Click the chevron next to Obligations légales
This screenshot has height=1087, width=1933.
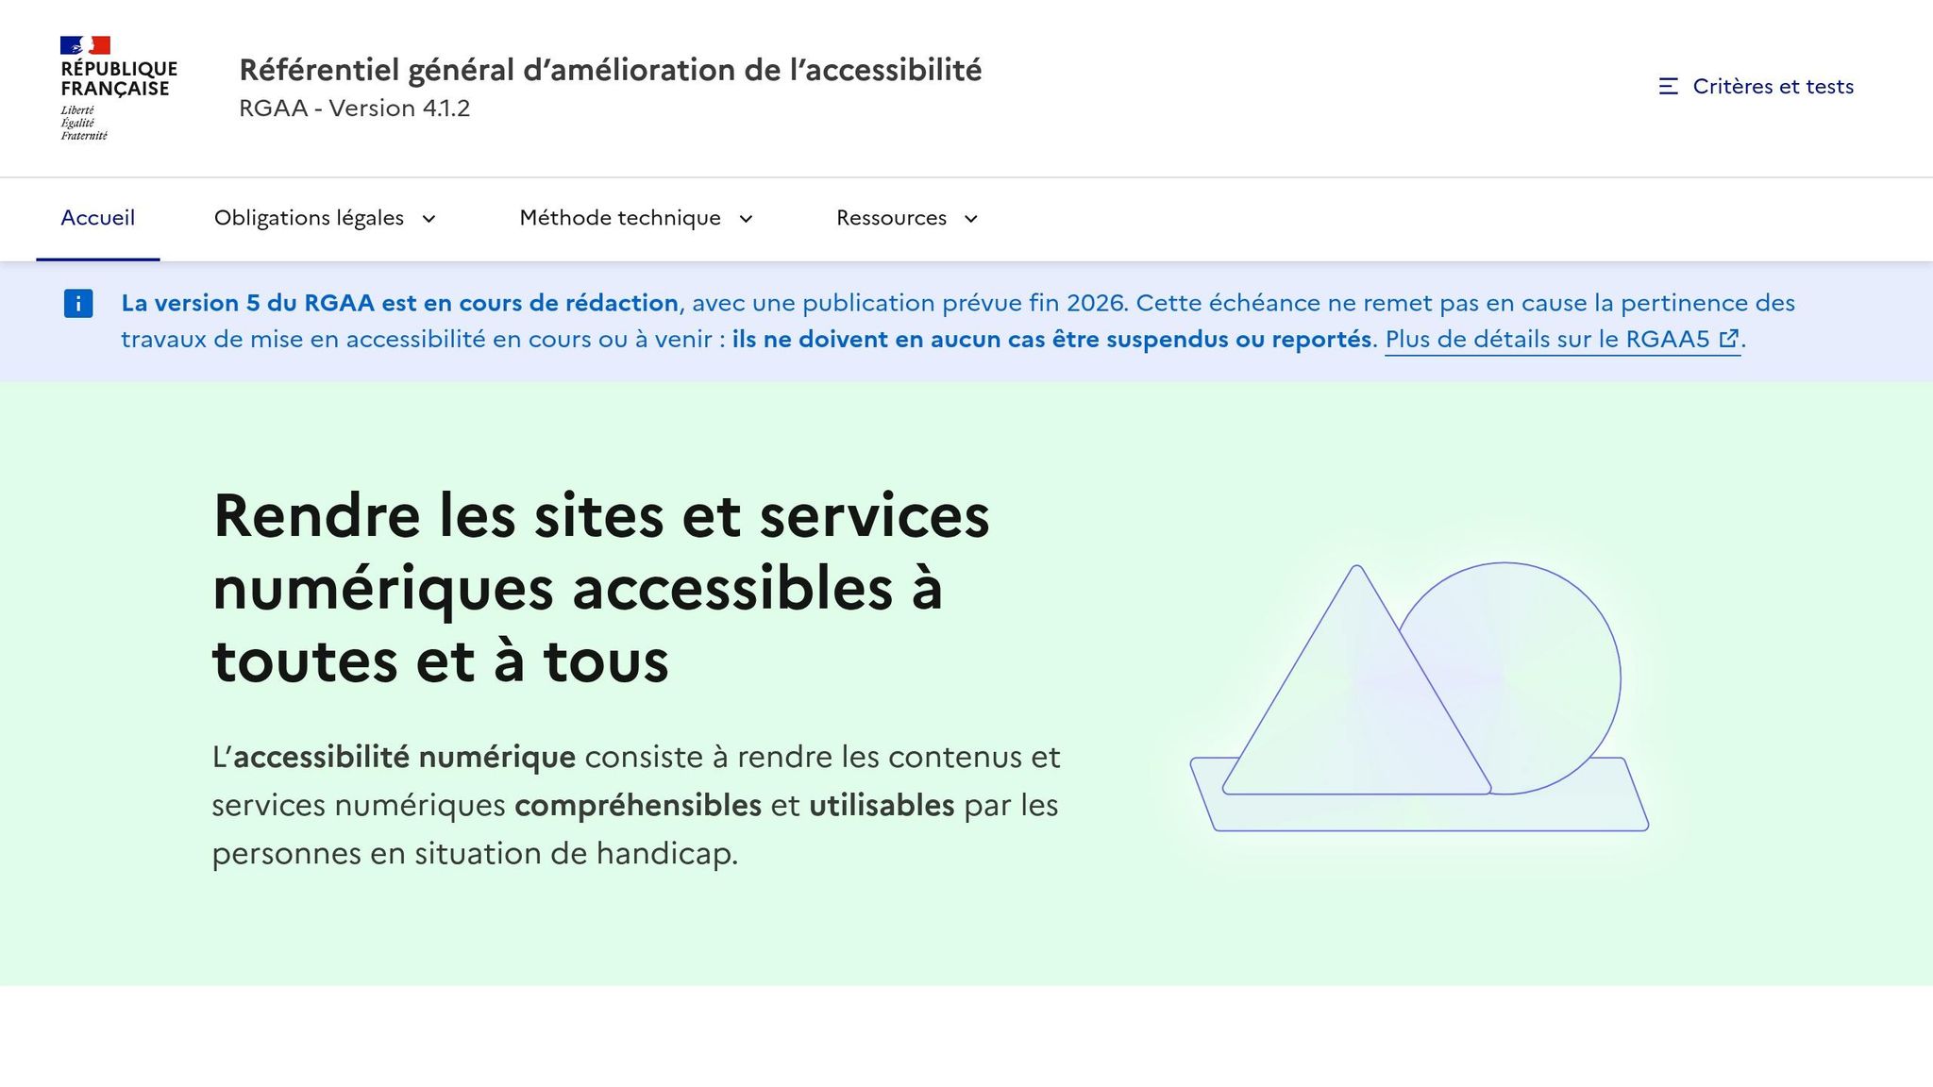point(429,219)
